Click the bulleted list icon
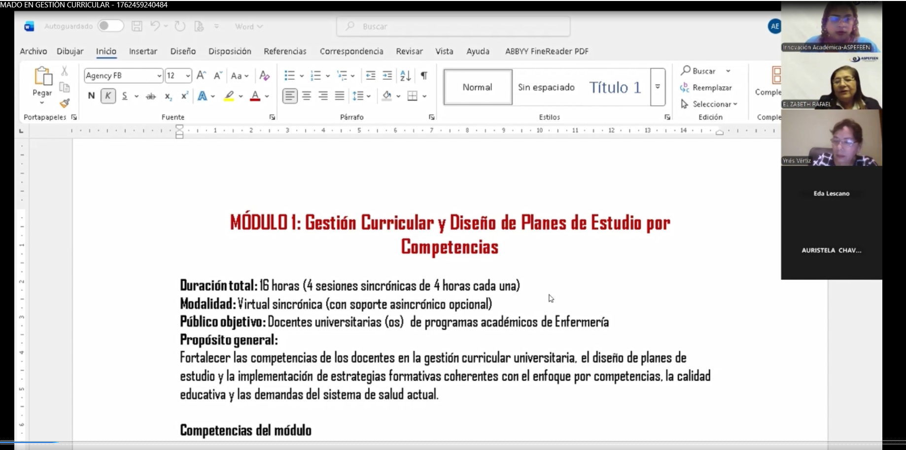This screenshot has width=906, height=450. pos(289,75)
